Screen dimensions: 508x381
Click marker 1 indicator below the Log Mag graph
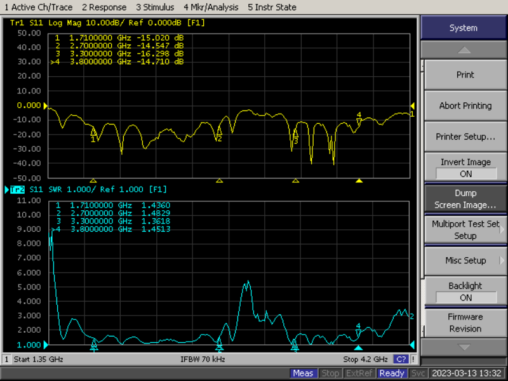point(93,181)
